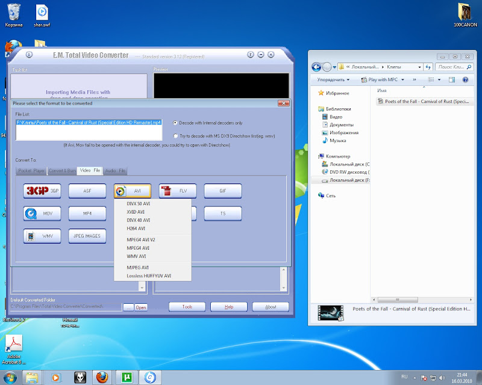Open help question icon in Explorer toolbar
The width and height of the screenshot is (482, 385).
tap(465, 79)
